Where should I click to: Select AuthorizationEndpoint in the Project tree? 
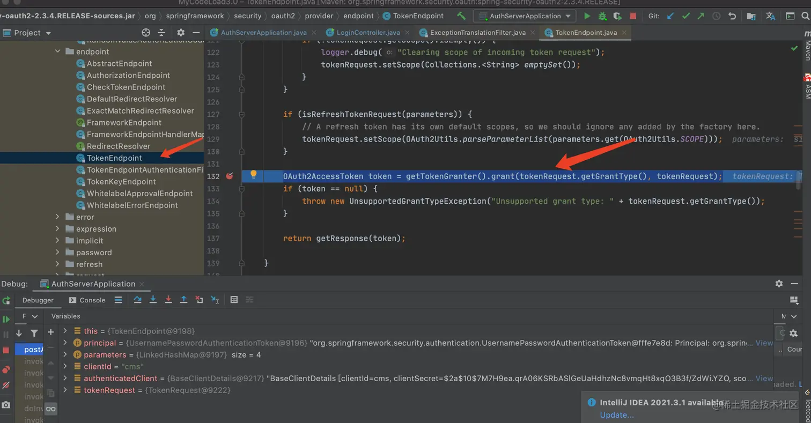coord(128,75)
